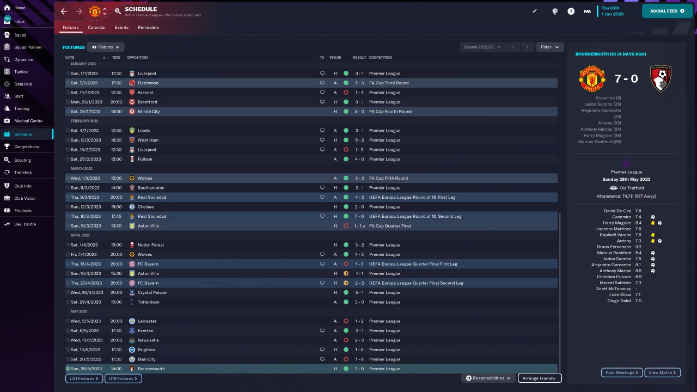
Task: Toggle the circle marker on the Chelsea fixture
Action: (x=68, y=207)
